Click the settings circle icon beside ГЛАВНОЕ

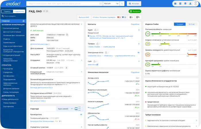24,21
